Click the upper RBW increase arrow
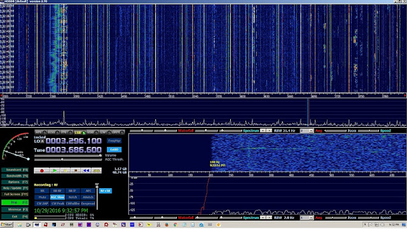 269,131
